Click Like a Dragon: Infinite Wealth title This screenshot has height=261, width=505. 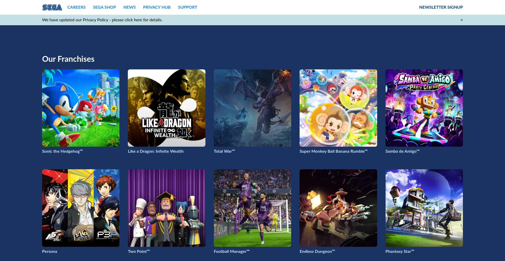(156, 151)
